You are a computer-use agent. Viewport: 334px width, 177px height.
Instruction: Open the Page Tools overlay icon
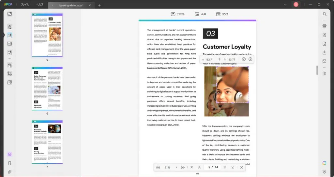[9, 82]
